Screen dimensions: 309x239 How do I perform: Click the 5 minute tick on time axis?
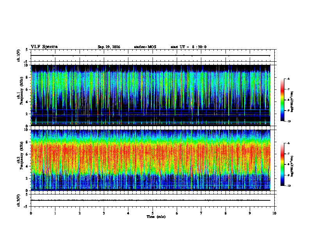[x=153, y=213]
